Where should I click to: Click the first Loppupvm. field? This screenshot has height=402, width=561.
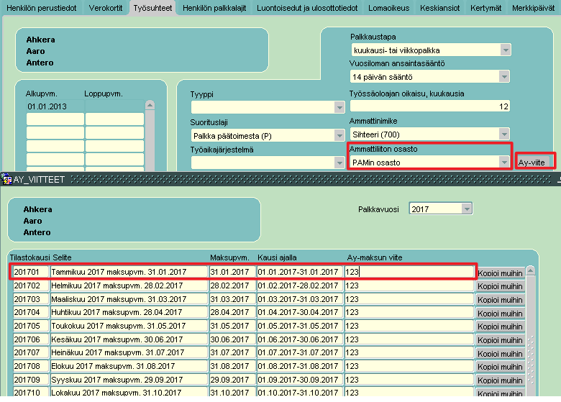coord(114,106)
